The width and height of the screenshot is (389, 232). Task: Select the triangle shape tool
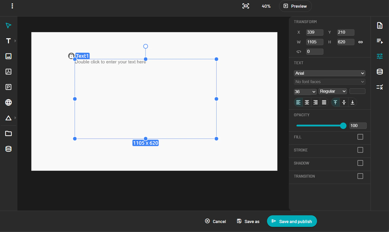(x=8, y=118)
